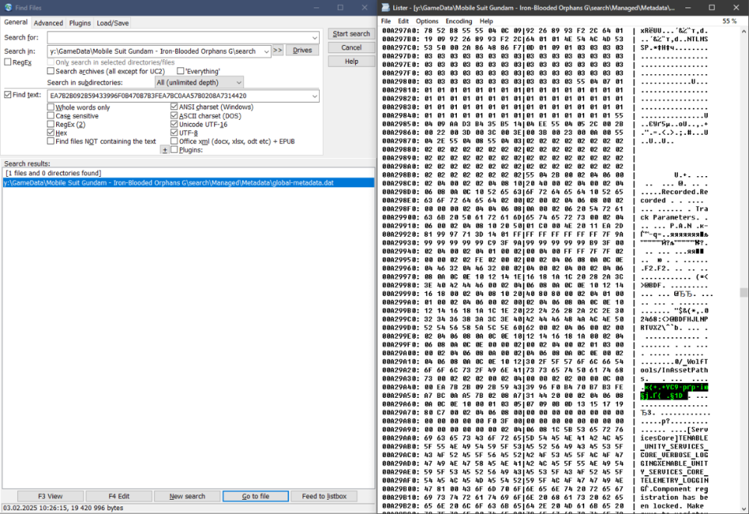749x514 pixels.
Task: Open the Options menu in Lister
Action: coord(426,21)
